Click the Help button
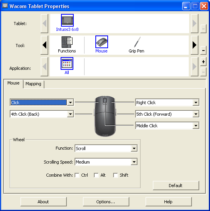210x211 pixels. (169, 202)
